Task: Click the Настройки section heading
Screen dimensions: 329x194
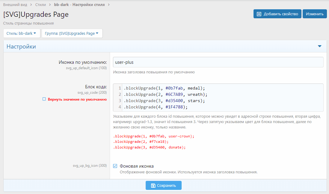Action: pyautogui.click(x=21, y=46)
